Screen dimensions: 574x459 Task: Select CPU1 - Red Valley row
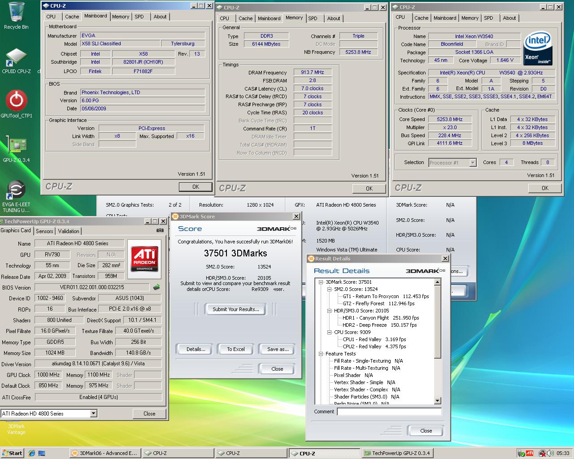point(374,339)
